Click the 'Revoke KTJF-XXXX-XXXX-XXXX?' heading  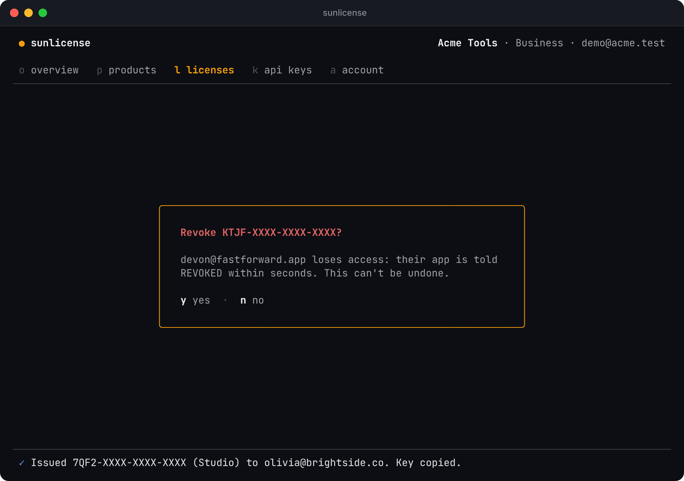[261, 233]
